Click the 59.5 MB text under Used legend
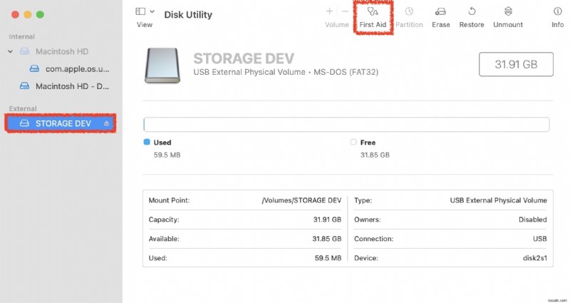The width and height of the screenshot is (570, 303). pyautogui.click(x=167, y=155)
